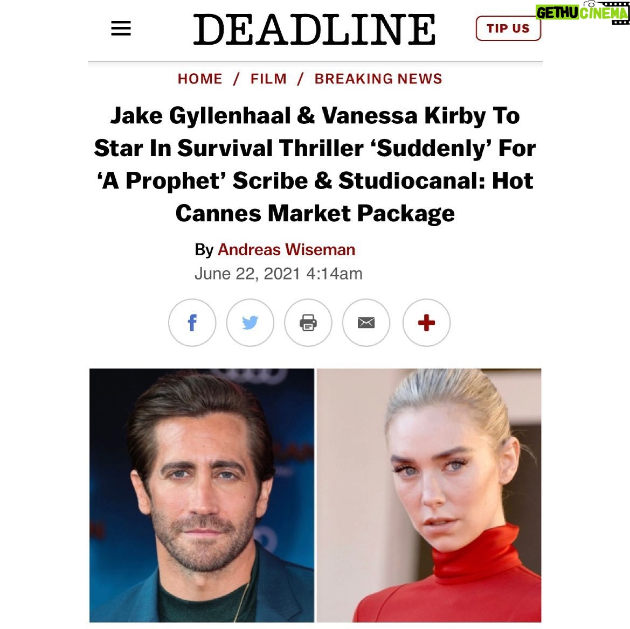Click the June 22, 2021 timestamp
630x629 pixels.
279,274
